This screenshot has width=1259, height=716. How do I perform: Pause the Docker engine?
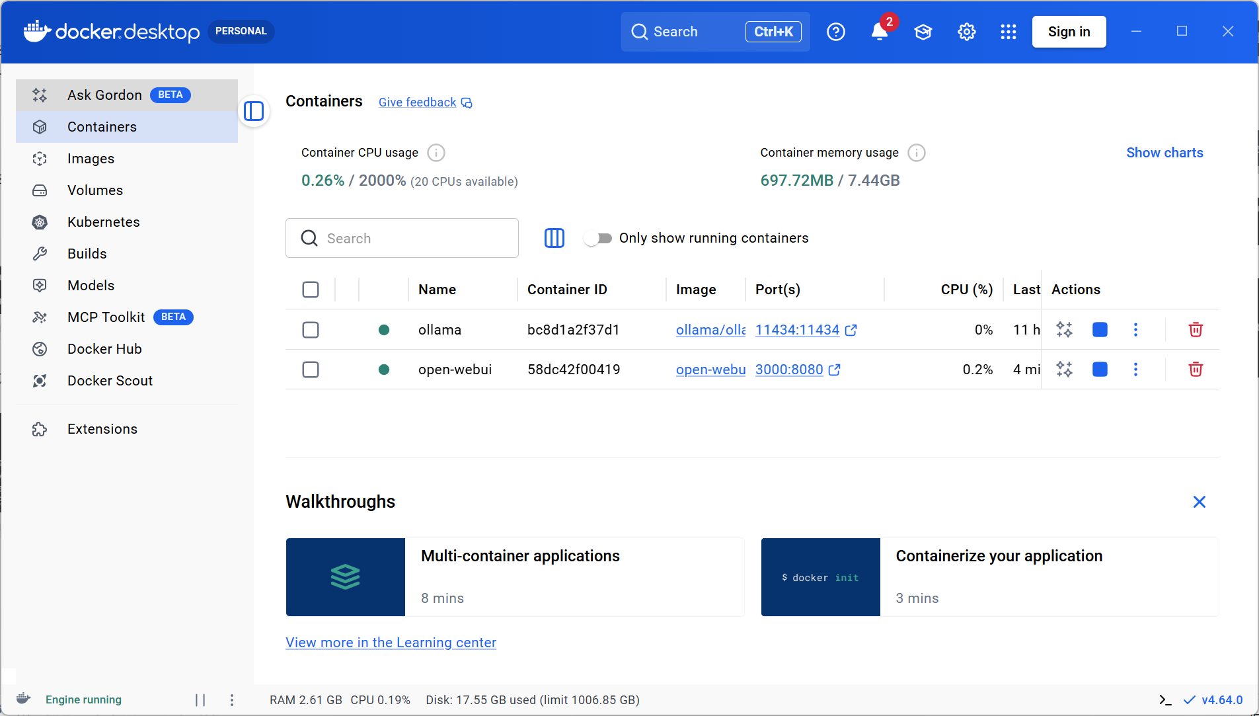point(200,699)
